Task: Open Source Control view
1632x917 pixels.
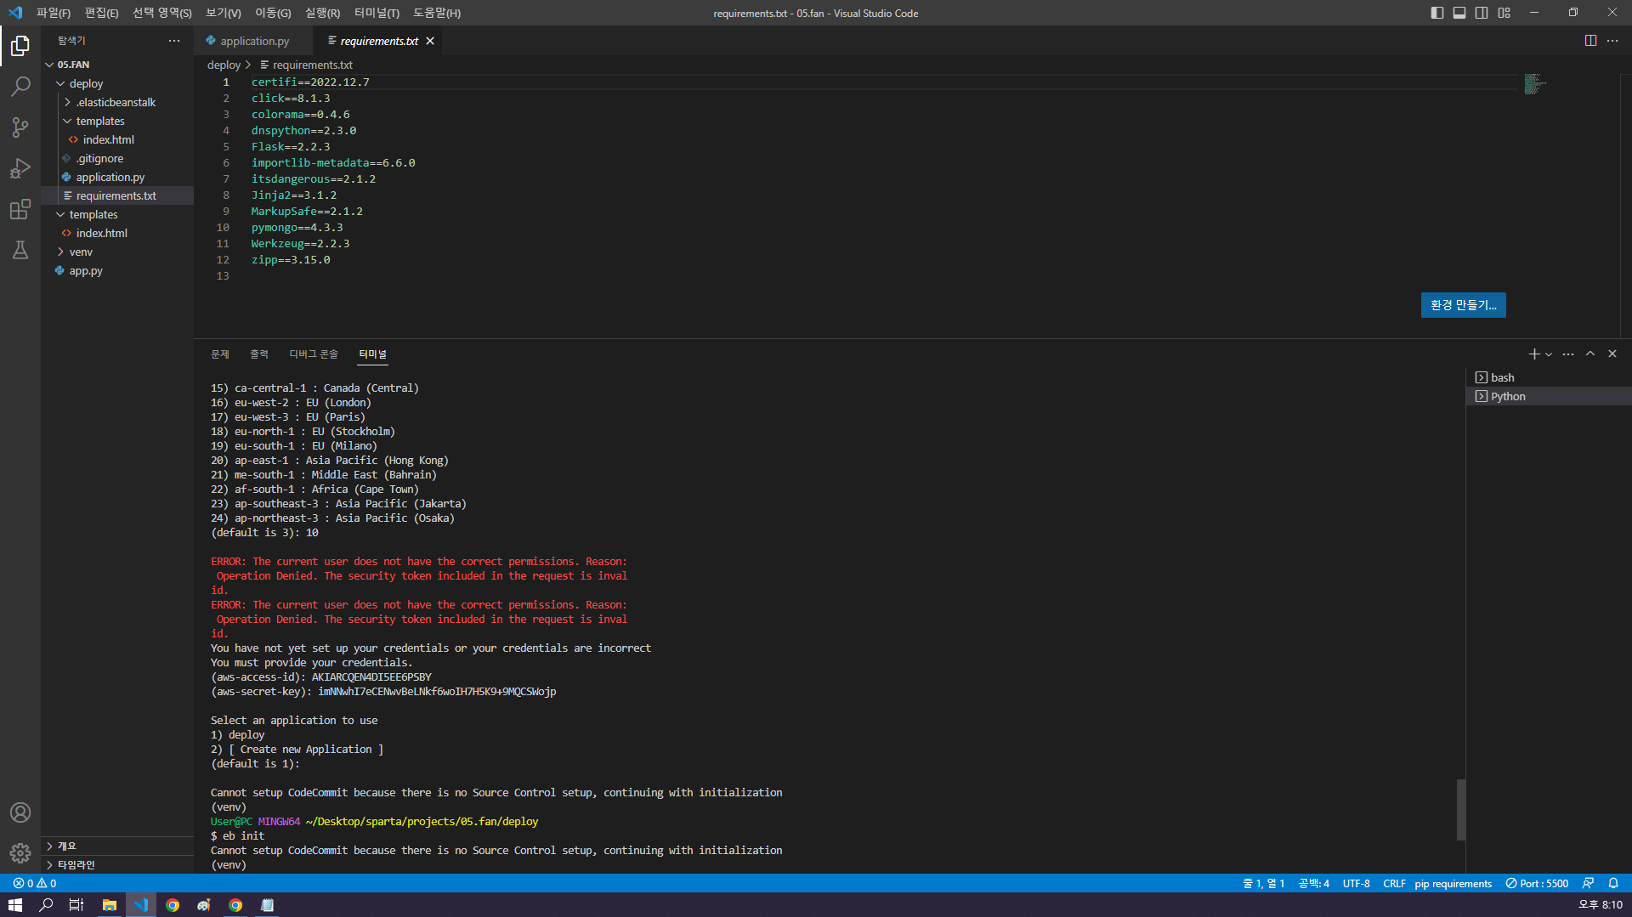Action: click(20, 127)
